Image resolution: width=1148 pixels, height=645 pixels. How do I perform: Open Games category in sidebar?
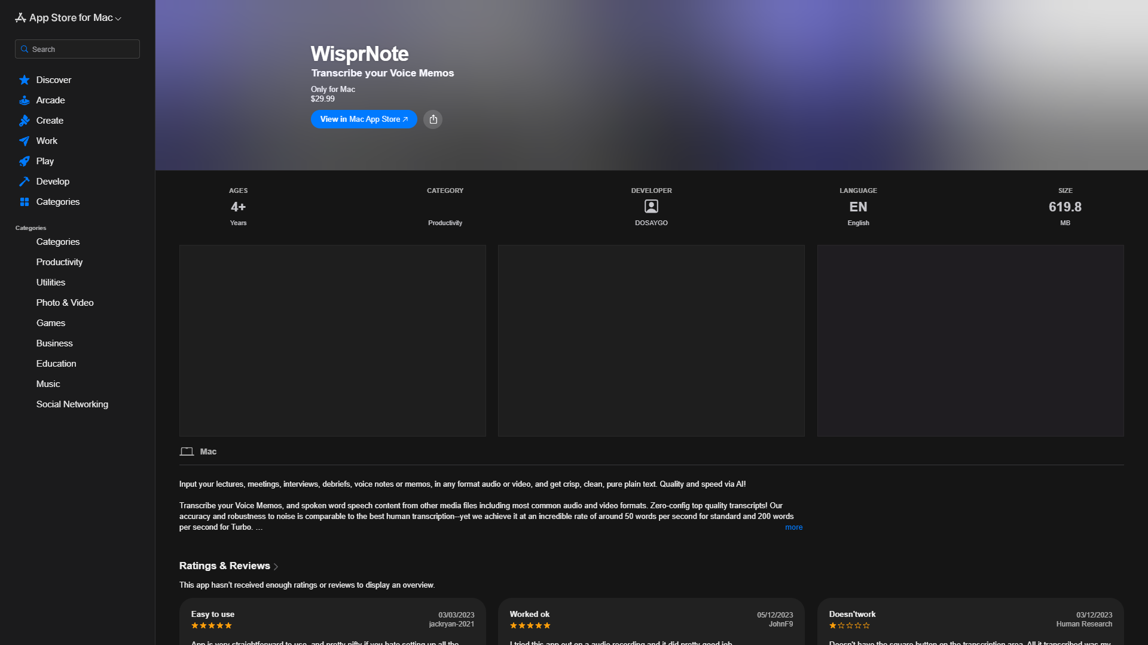point(51,323)
